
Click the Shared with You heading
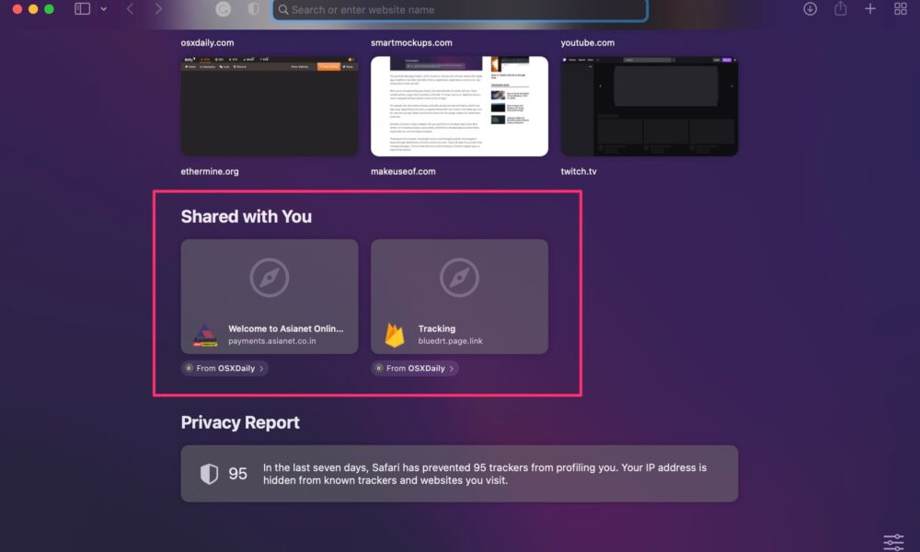tap(246, 216)
